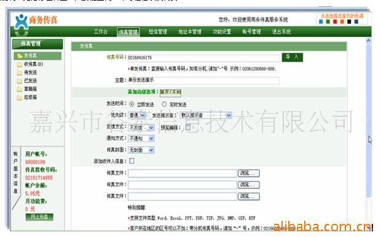
Task: Open the 通知方式 dropdown showing 不通知
Action: click(141, 138)
